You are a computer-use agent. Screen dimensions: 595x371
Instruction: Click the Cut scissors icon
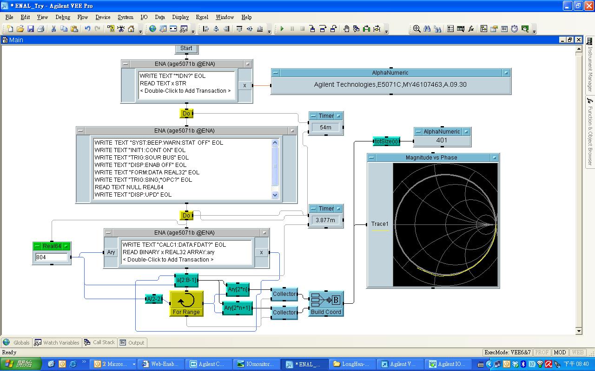click(53, 29)
